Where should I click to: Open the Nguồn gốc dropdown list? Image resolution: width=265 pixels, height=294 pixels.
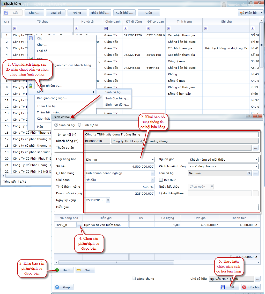tap(256, 160)
